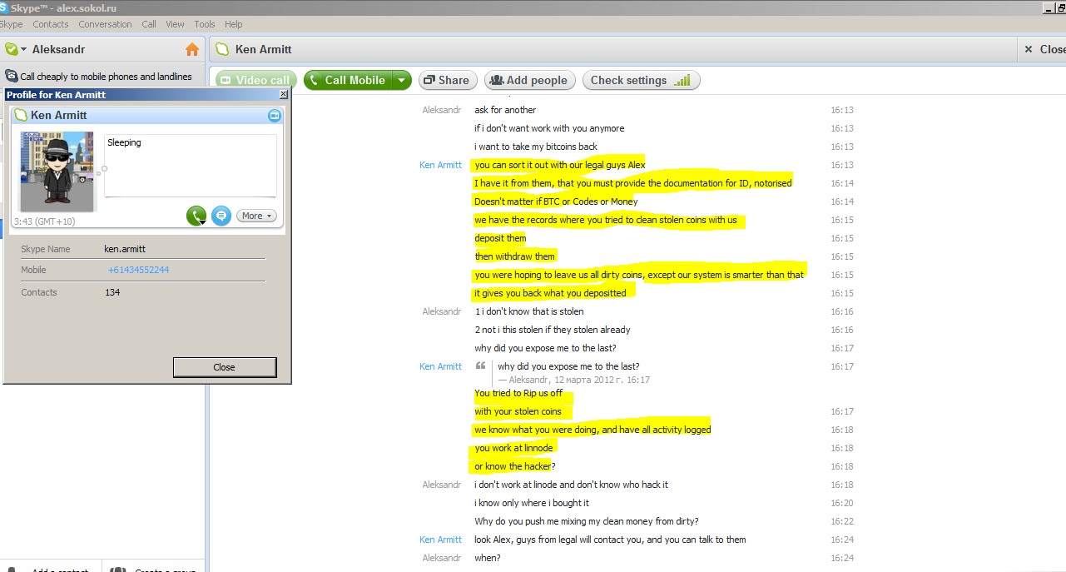This screenshot has height=572, width=1066.
Task: Click message "we have the records where you tried"
Action: (x=606, y=220)
